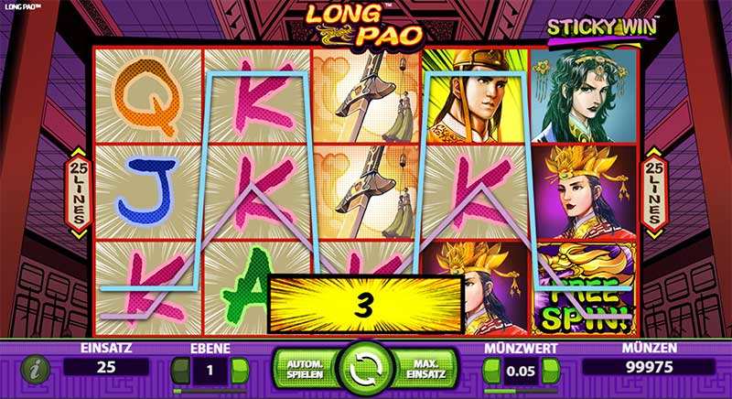Click the left 25 Lines indicator
The width and height of the screenshot is (732, 399).
click(x=79, y=193)
